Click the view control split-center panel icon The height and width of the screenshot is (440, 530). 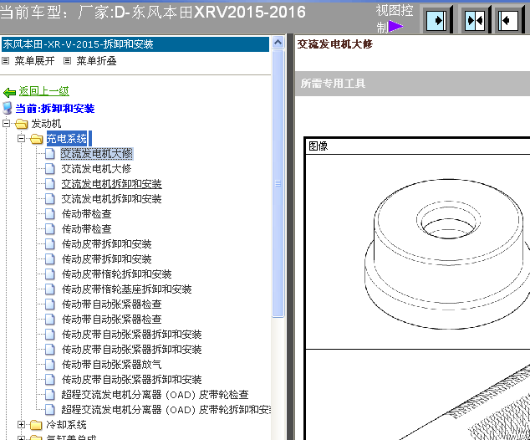475,20
